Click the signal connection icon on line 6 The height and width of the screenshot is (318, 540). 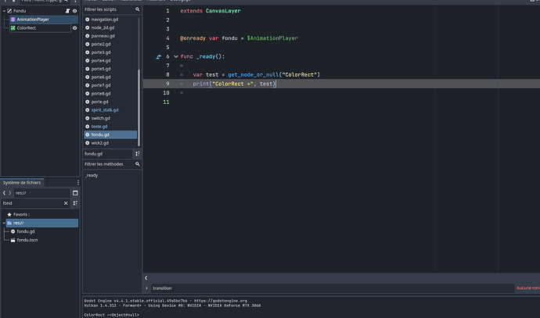click(x=158, y=56)
